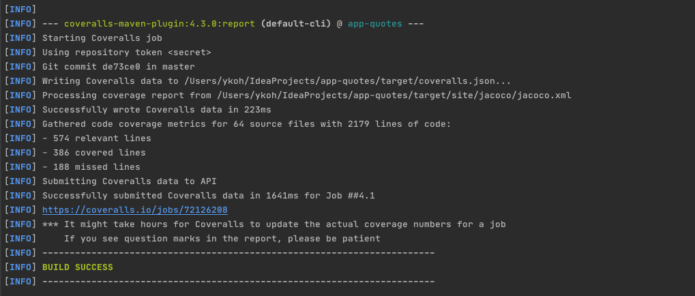Image resolution: width=695 pixels, height=296 pixels.
Task: Click the coveralls-maven-plugin:4.3.0:report text
Action: (160, 24)
